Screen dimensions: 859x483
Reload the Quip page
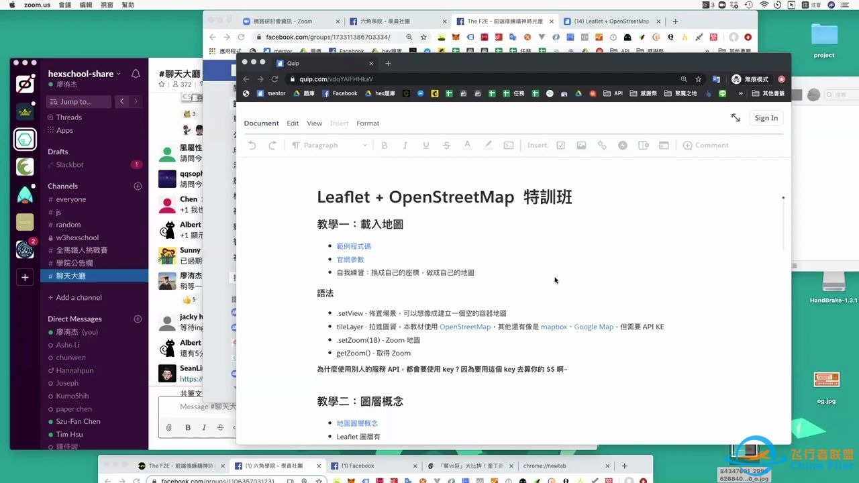click(274, 79)
